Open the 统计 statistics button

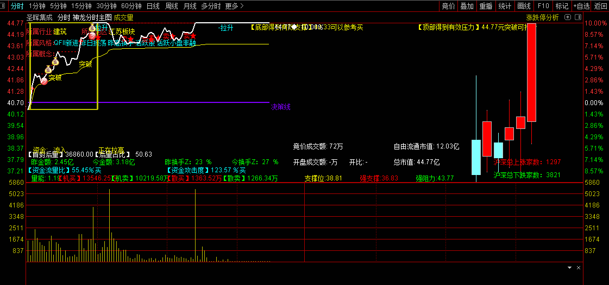pyautogui.click(x=505, y=6)
